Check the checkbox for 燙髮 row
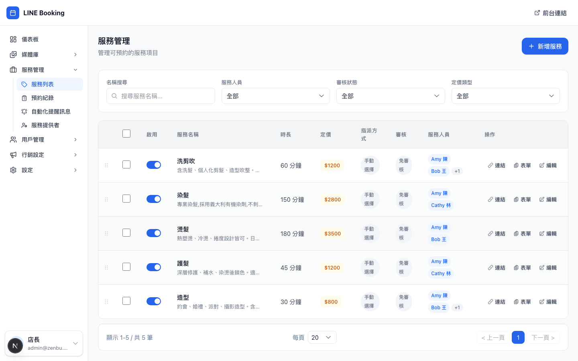578x361 pixels. (x=126, y=233)
